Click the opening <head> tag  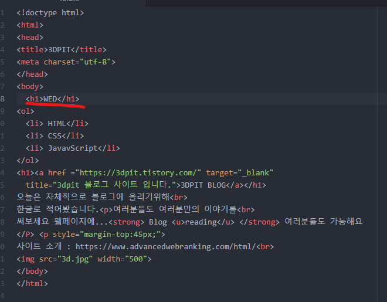pyautogui.click(x=30, y=38)
